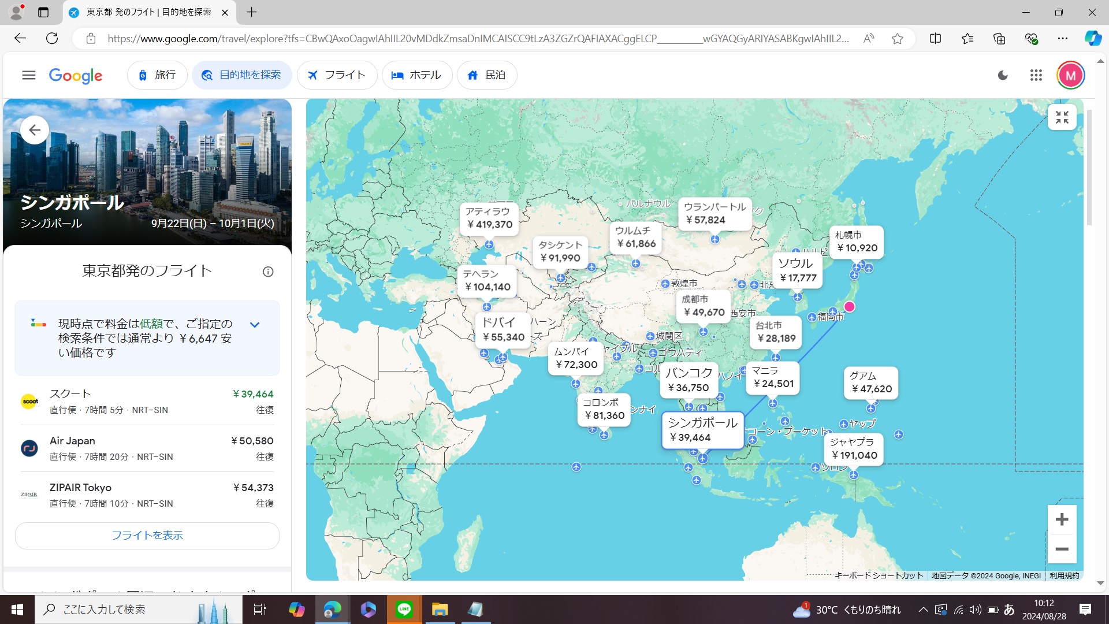The image size is (1109, 624).
Task: Click the バンコク ¥36,750 map price label
Action: coord(689,380)
